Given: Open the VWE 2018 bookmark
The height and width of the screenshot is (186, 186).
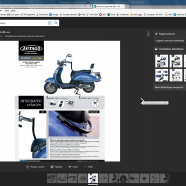Looking at the screenshot, I should click(92, 15).
